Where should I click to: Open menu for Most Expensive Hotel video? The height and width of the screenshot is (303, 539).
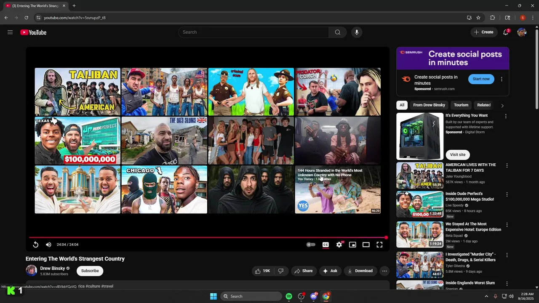point(507,225)
